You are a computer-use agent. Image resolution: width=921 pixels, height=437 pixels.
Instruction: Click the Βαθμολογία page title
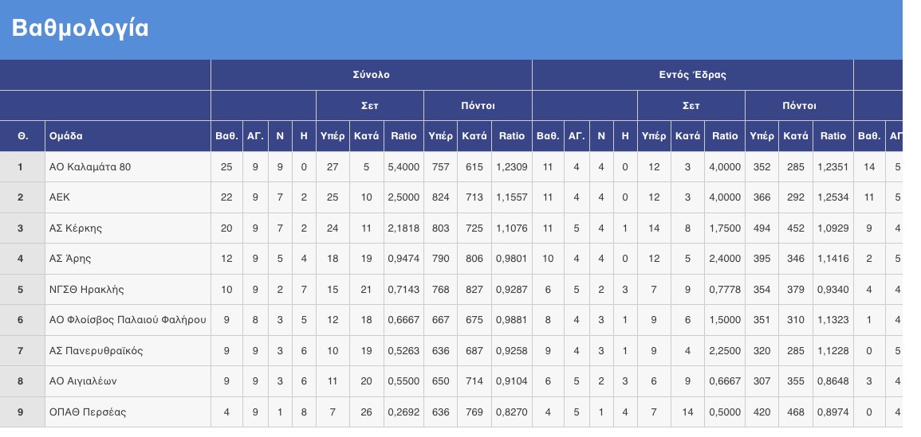coord(81,29)
